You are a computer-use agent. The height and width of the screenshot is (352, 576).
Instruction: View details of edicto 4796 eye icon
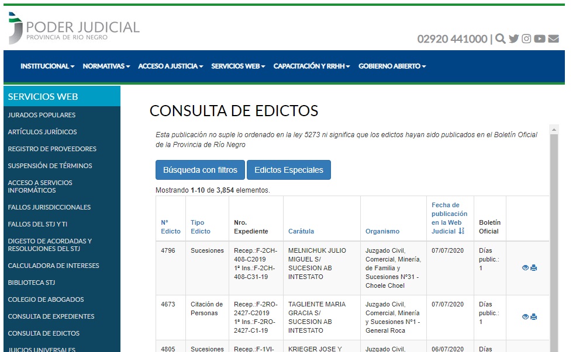tap(525, 268)
